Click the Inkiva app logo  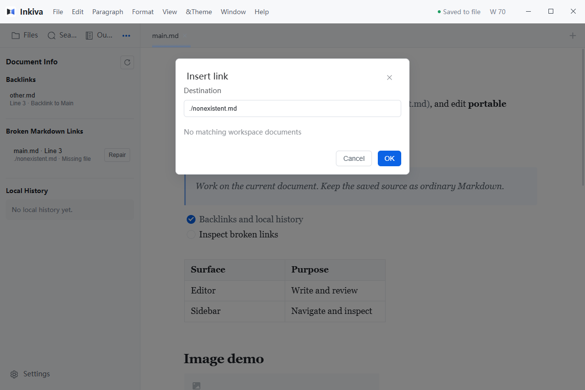coord(11,12)
